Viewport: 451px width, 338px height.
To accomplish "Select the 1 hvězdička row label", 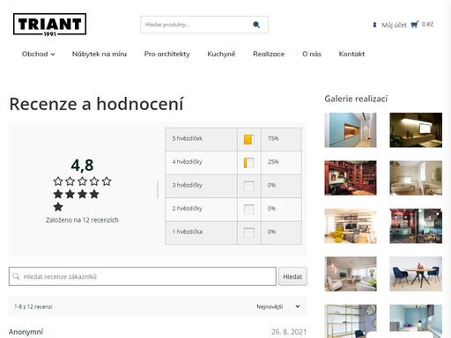I will click(187, 231).
